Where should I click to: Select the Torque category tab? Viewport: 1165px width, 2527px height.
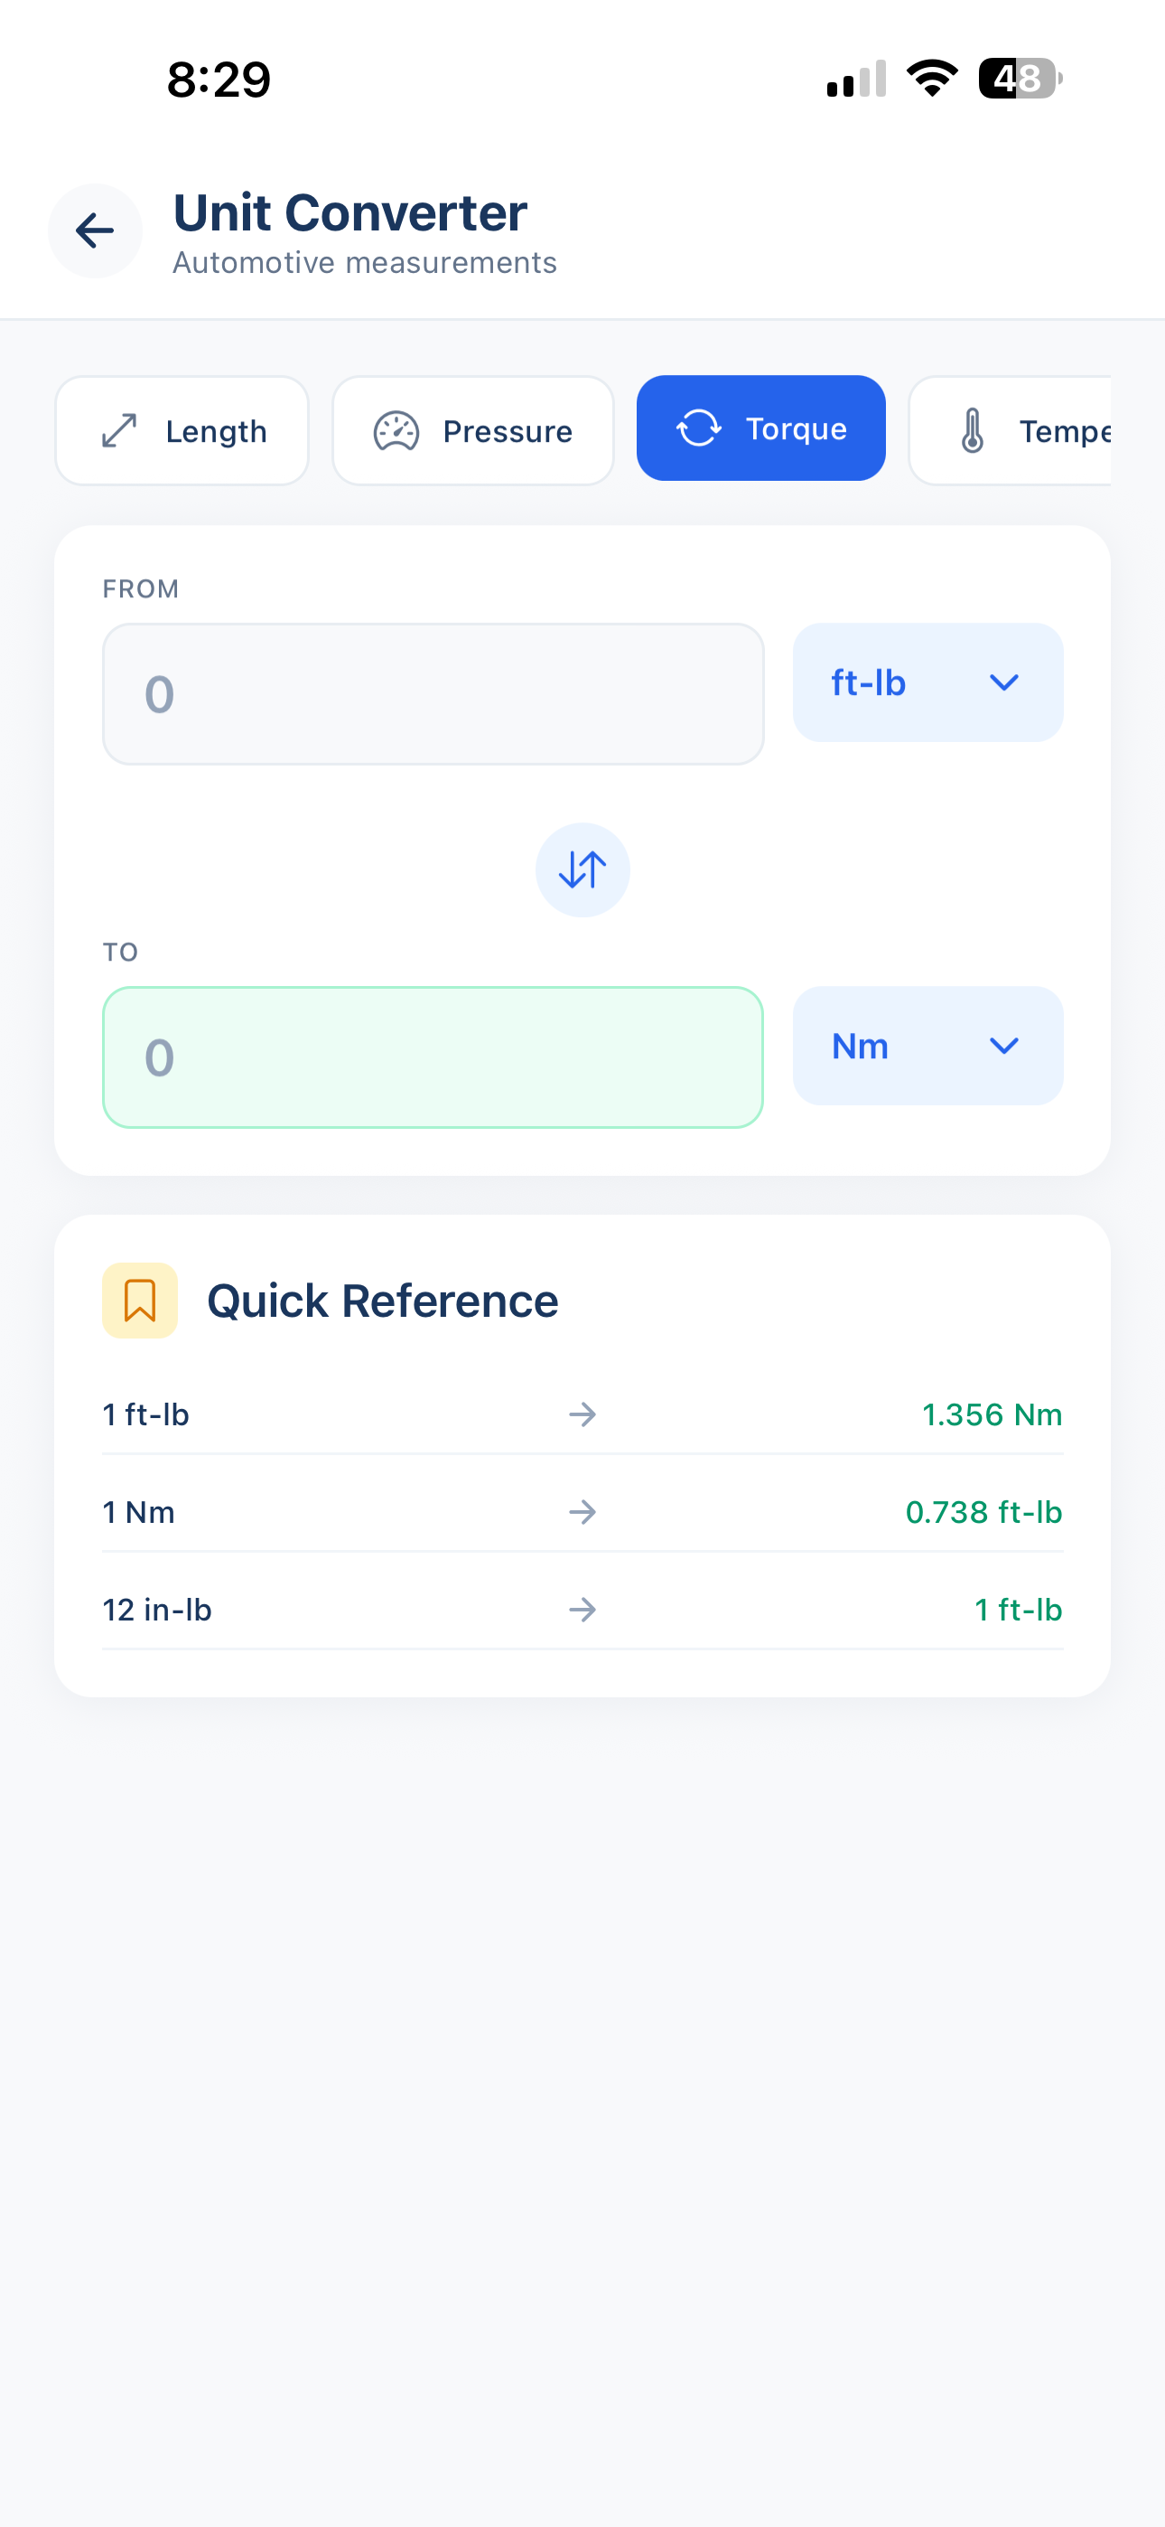coord(761,428)
